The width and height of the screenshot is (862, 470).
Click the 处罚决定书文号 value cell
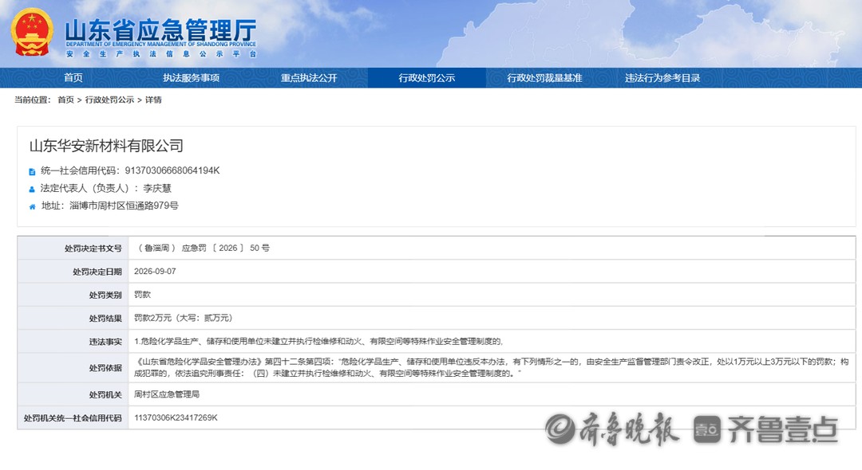click(x=492, y=248)
